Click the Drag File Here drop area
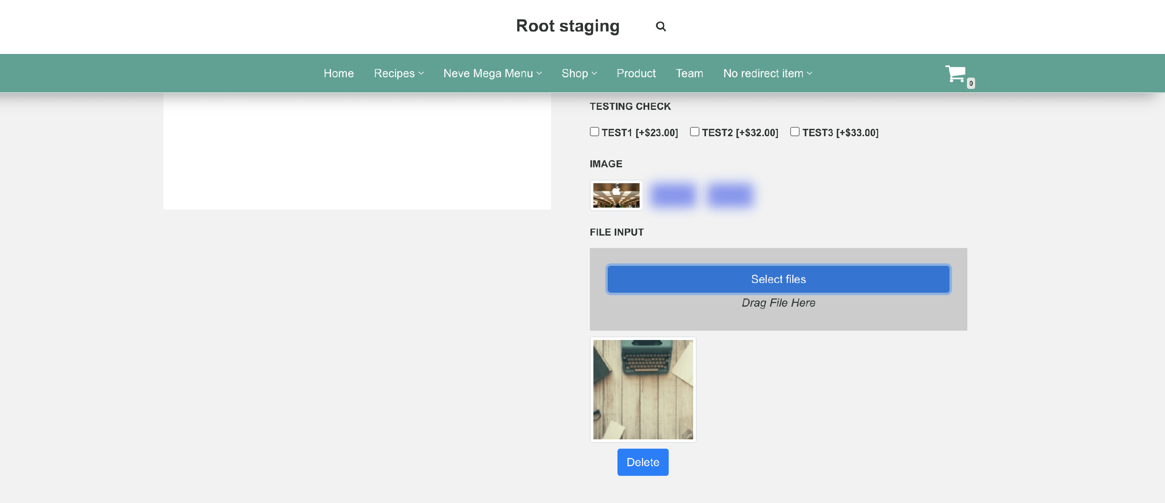Screen dimensions: 1165x503 [x=778, y=303]
